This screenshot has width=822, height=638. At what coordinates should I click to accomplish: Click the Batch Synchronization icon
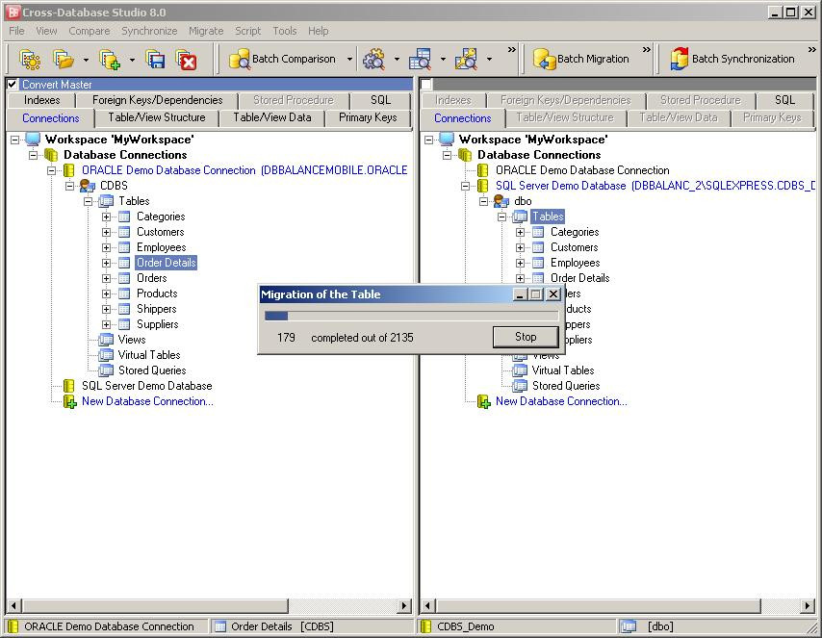pos(680,59)
